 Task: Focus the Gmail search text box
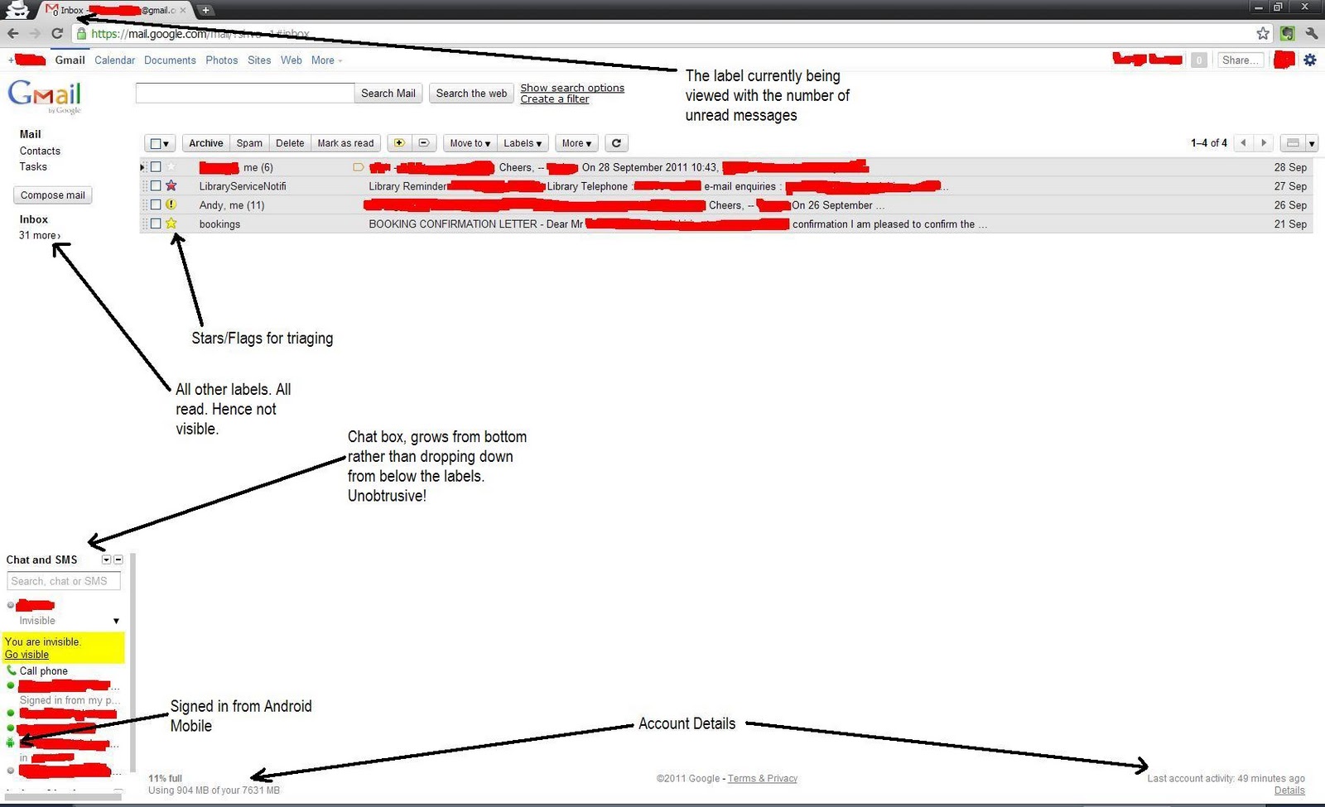(x=245, y=94)
